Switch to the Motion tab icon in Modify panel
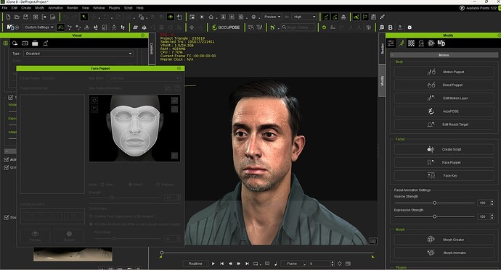Image resolution: width=501 pixels, height=270 pixels. point(402,43)
